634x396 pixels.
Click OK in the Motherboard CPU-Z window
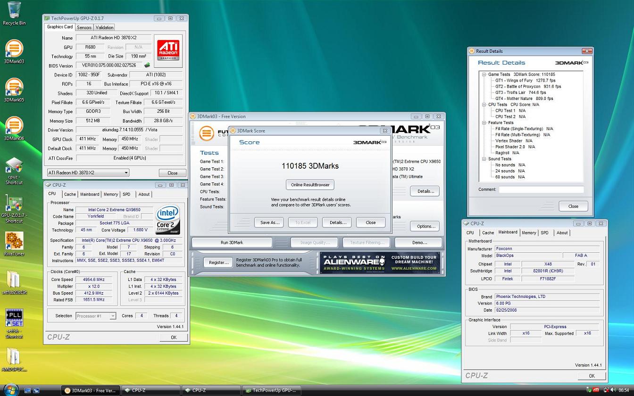[x=592, y=376]
